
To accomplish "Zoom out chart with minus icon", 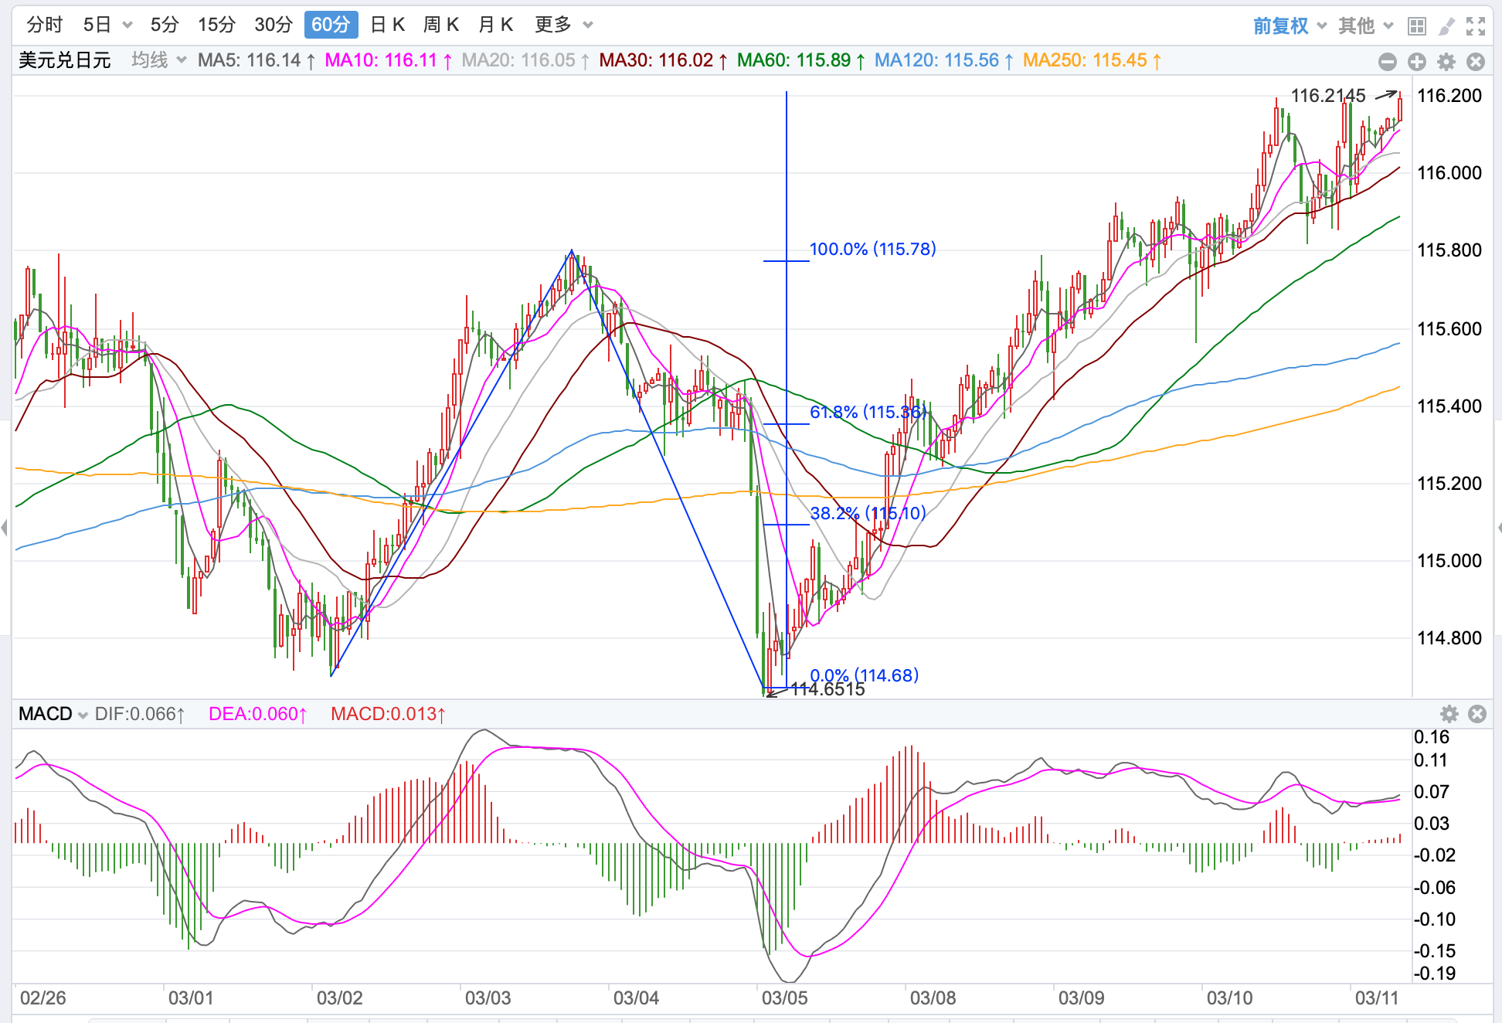I will click(1388, 62).
